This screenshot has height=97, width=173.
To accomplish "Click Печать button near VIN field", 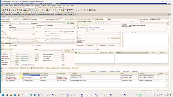I will pyautogui.click(x=68, y=50).
